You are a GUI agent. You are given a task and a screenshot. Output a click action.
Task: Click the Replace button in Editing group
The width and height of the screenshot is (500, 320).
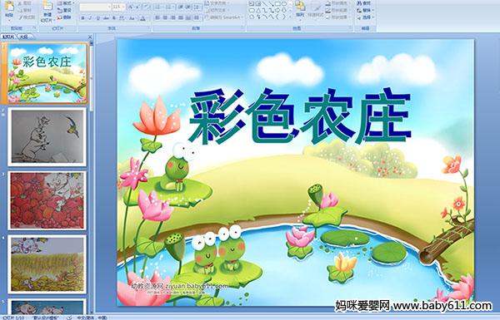365,10
